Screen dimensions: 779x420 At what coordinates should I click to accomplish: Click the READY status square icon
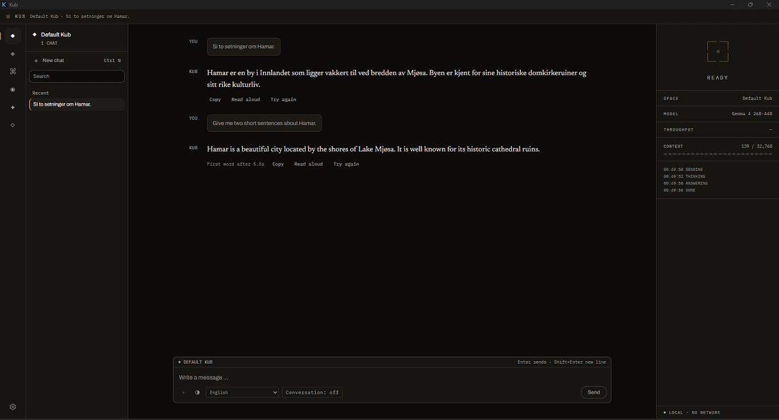click(x=717, y=51)
